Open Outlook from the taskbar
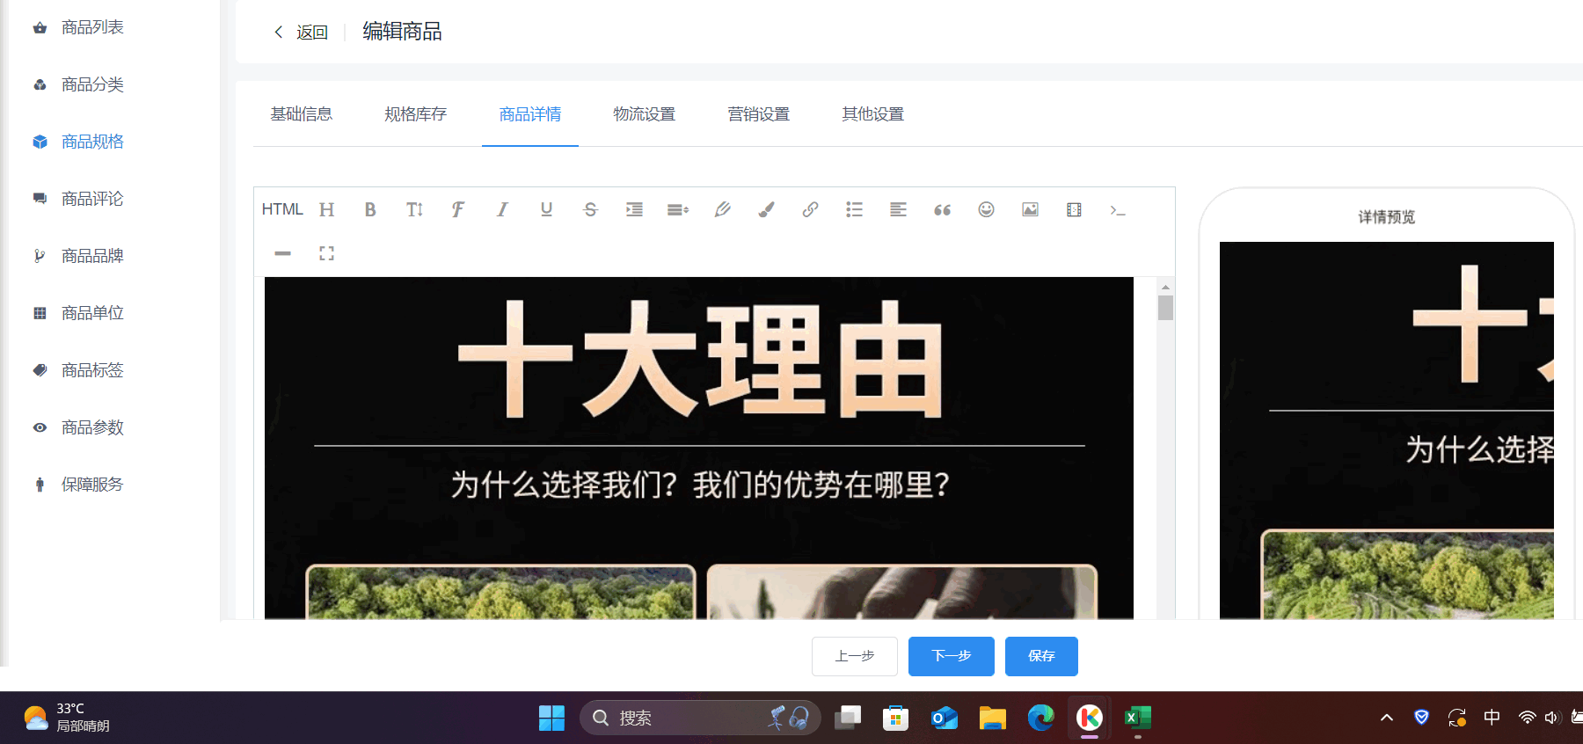 coord(944,718)
